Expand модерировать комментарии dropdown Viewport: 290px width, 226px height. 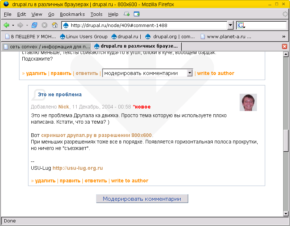point(148,73)
